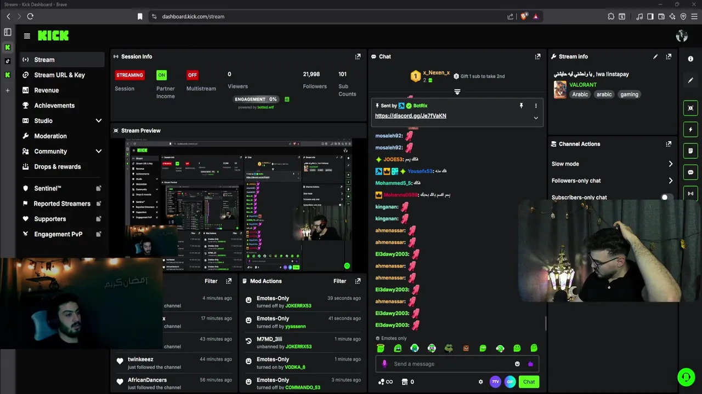Open Supporters link in sidebar

coord(61,219)
